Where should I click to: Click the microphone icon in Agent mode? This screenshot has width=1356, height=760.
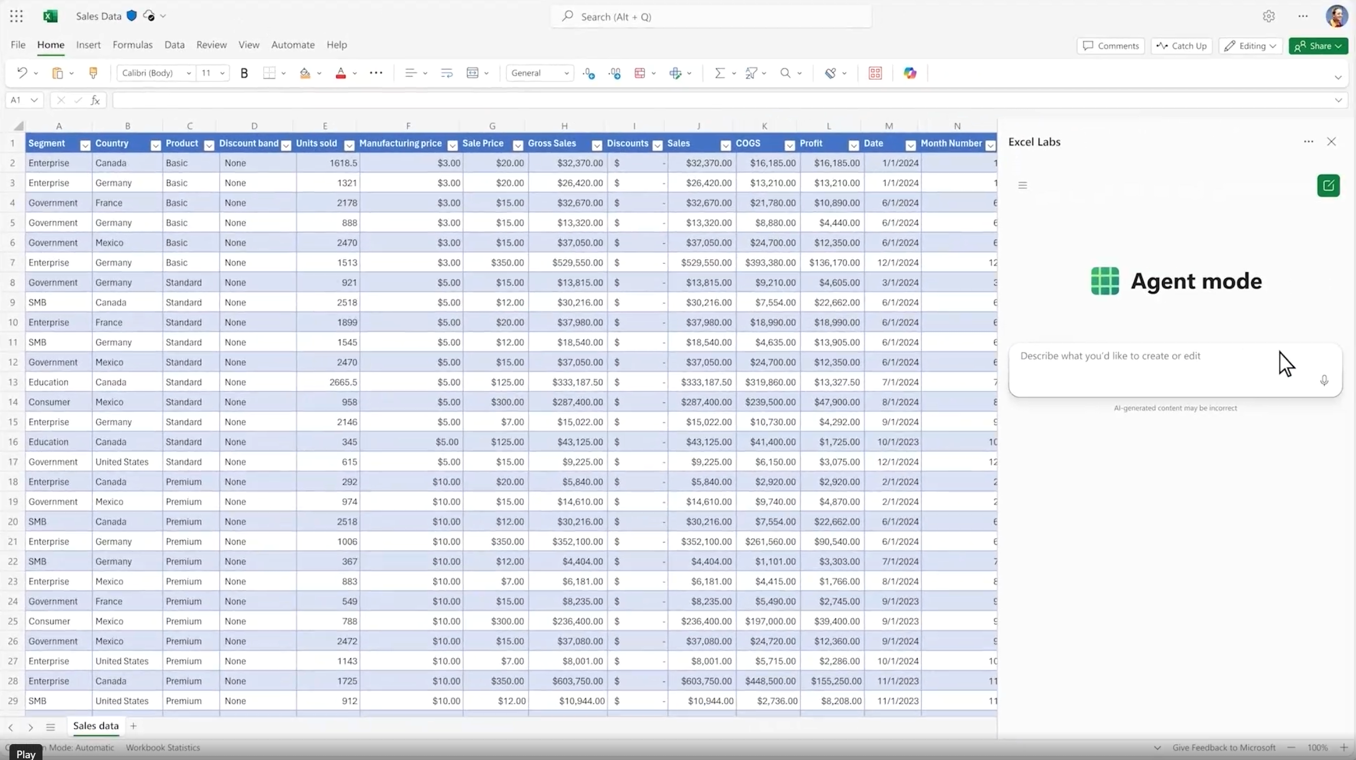tap(1324, 381)
